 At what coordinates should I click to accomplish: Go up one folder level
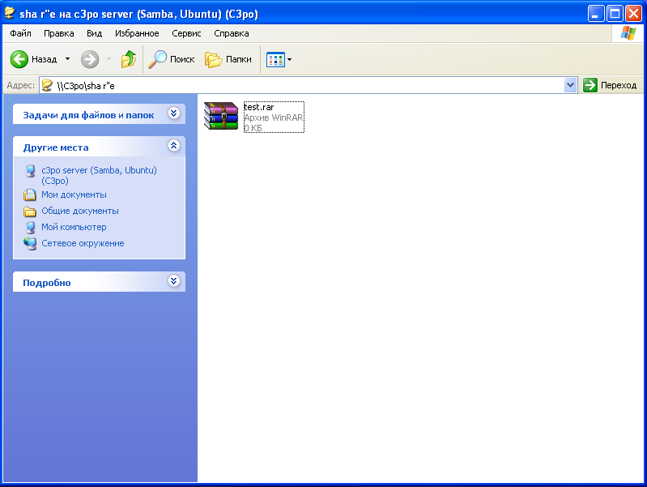129,59
